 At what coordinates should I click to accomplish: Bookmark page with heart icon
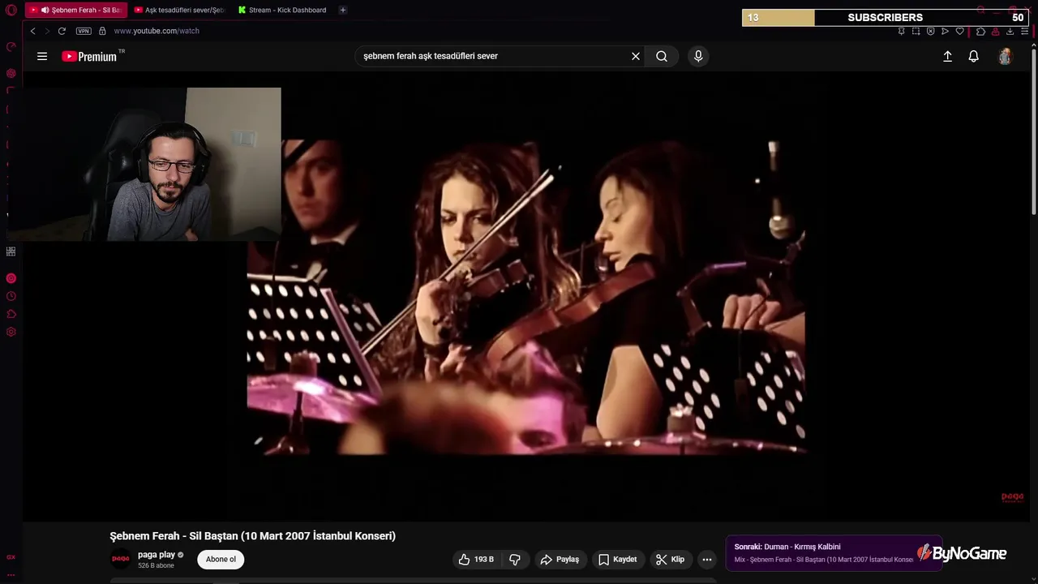pos(959,31)
